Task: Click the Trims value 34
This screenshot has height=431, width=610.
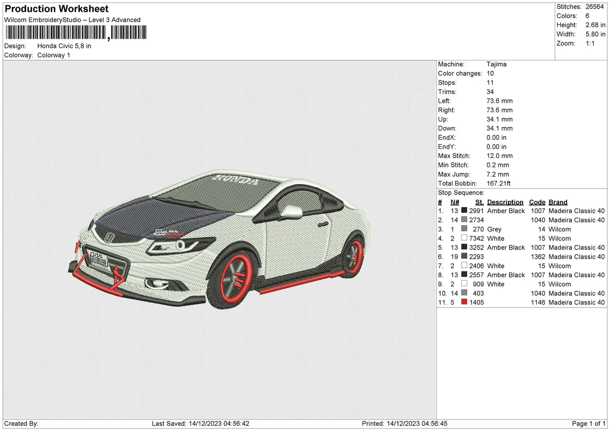Action: click(x=490, y=91)
